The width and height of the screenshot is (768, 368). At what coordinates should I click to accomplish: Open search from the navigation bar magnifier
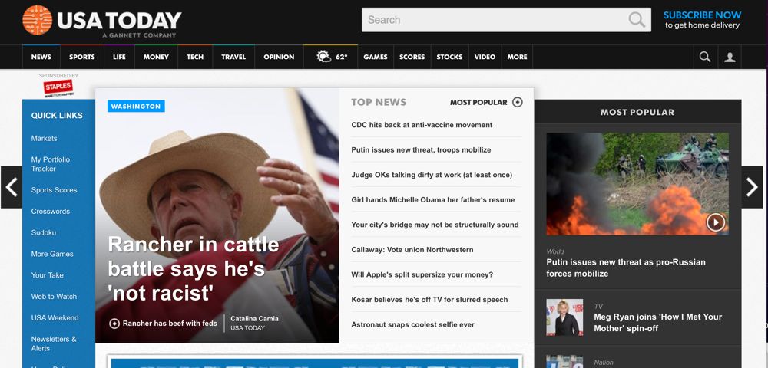click(704, 57)
